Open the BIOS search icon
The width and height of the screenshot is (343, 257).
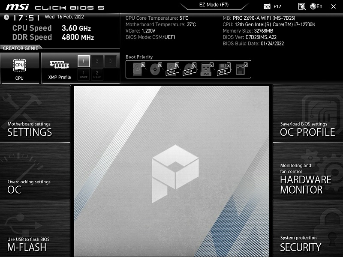pyautogui.click(x=302, y=6)
